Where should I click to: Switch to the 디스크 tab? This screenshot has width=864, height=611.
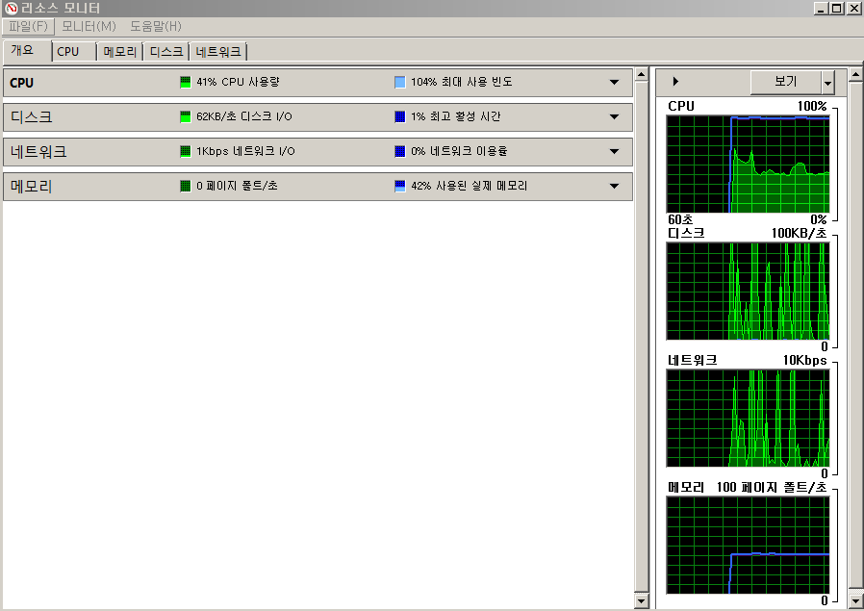coord(165,52)
